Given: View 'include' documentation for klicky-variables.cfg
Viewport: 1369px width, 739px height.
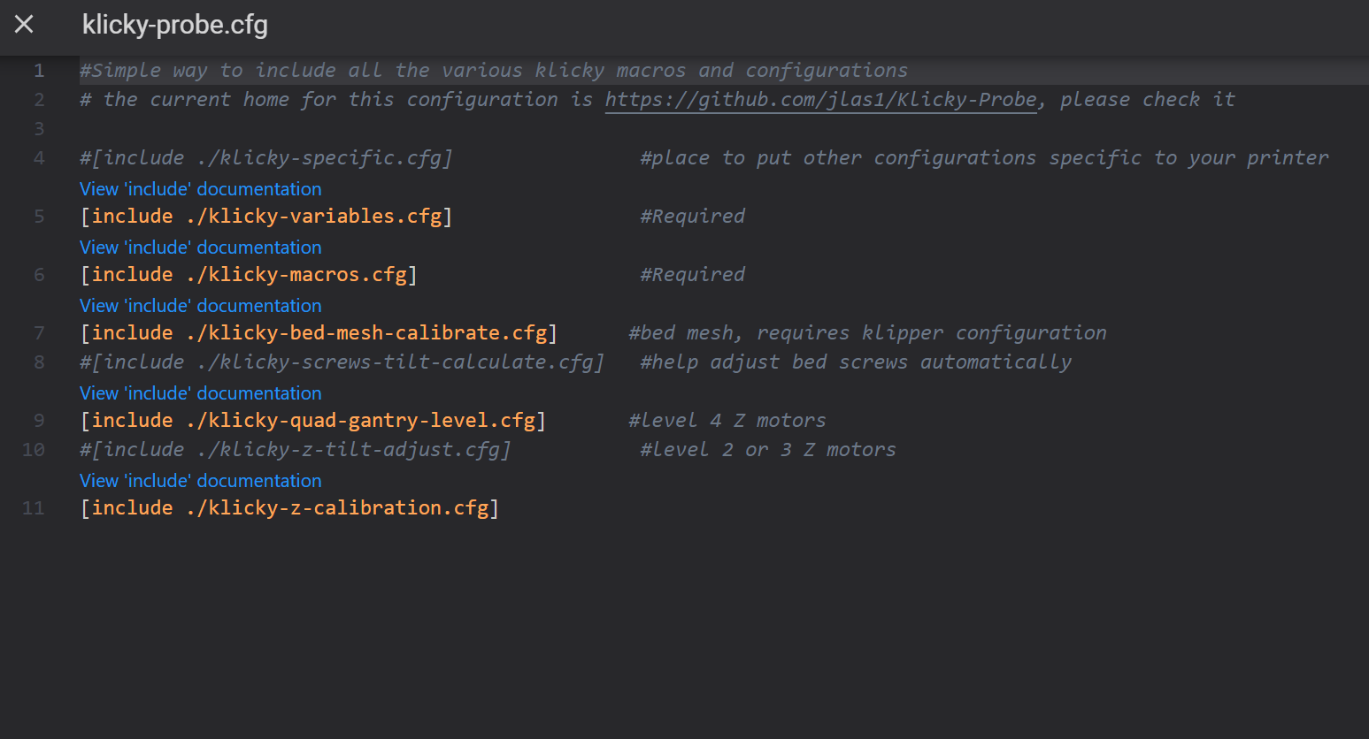Looking at the screenshot, I should tap(200, 188).
